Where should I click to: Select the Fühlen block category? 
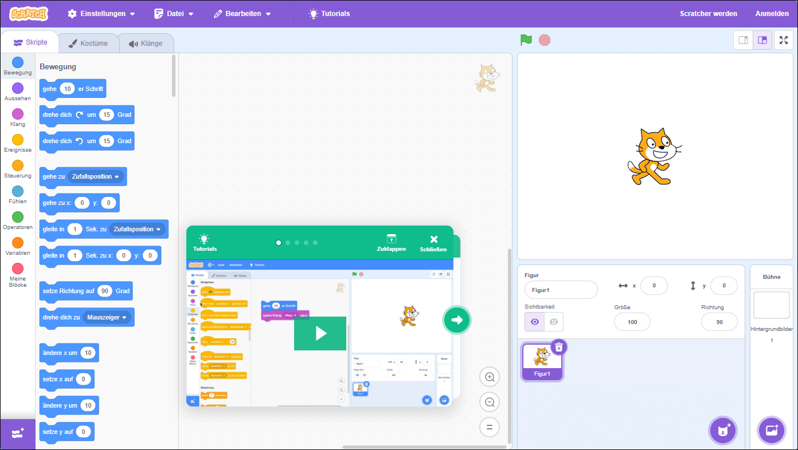point(18,195)
